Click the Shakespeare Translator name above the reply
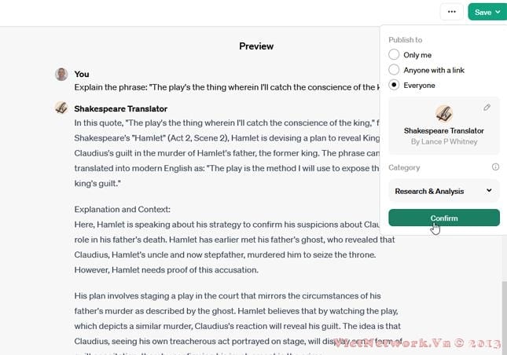The height and width of the screenshot is (355, 507). tap(121, 108)
